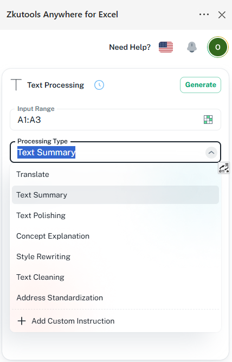Open the green user avatar menu

pos(218,47)
